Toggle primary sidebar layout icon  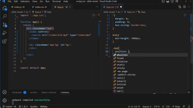[163, 1]
